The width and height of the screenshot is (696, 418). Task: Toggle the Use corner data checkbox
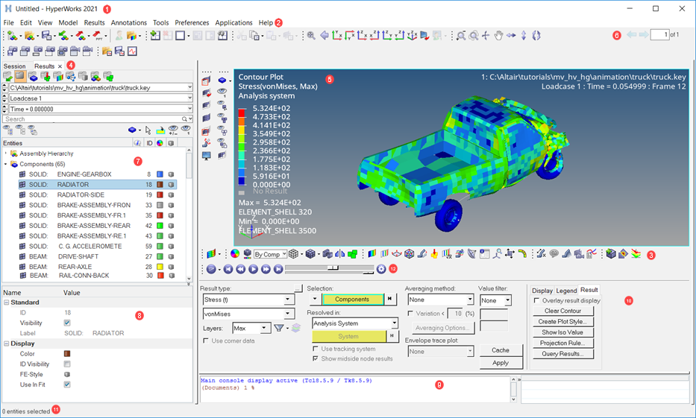(207, 341)
